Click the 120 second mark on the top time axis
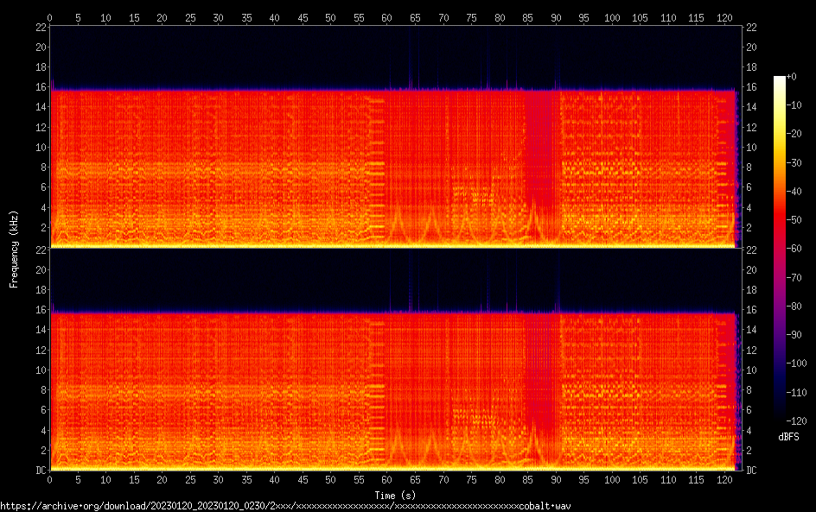The width and height of the screenshot is (816, 512). tap(724, 17)
